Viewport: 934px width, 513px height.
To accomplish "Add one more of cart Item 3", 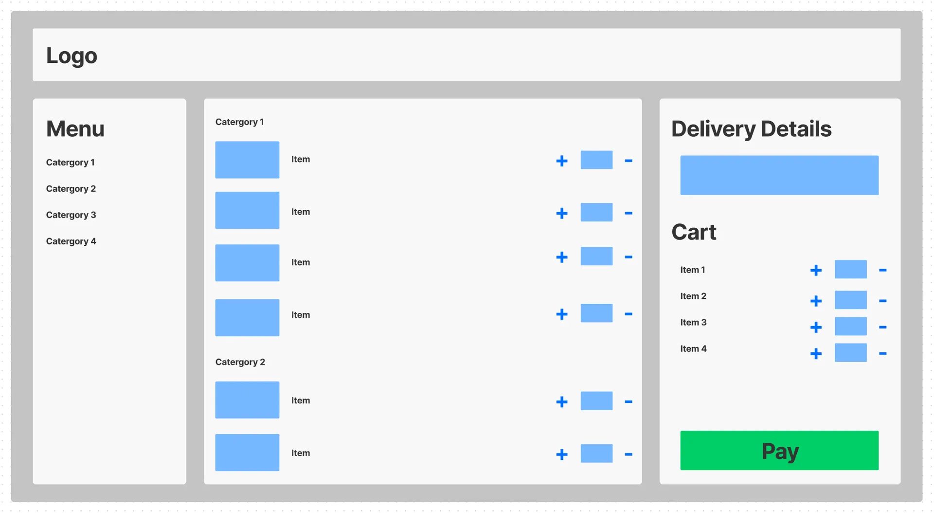I will tap(816, 328).
